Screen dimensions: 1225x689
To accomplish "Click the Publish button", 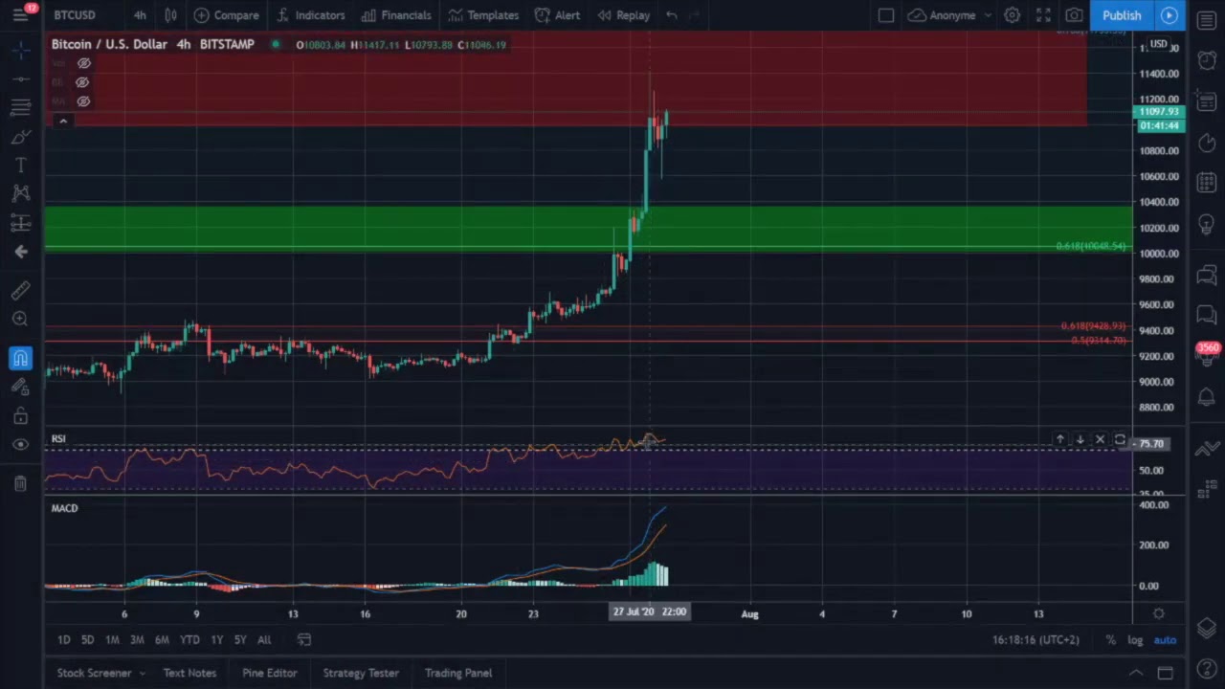I will 1122,15.
